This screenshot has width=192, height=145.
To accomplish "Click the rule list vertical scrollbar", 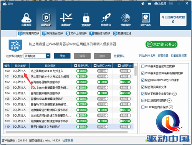I will pyautogui.click(x=136, y=71).
